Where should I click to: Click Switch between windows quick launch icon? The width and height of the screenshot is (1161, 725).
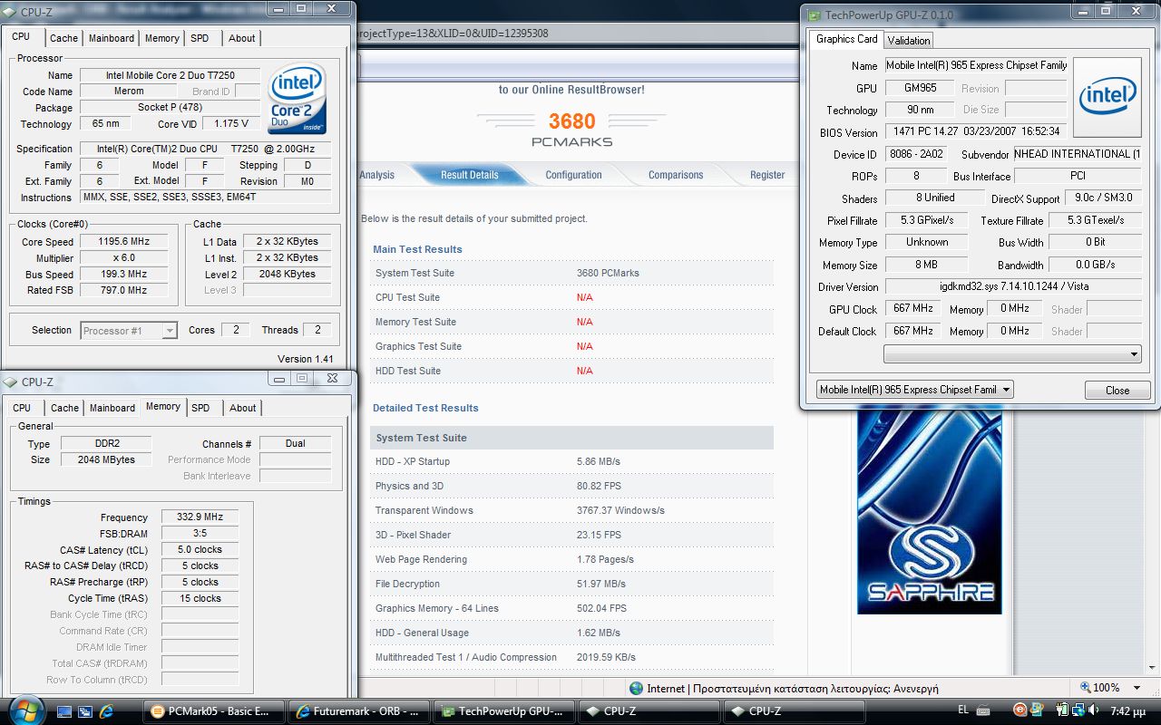(x=83, y=711)
